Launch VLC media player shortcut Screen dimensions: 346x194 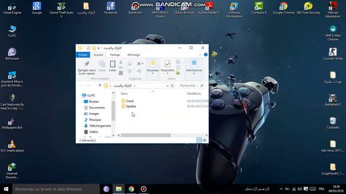[x=12, y=146]
